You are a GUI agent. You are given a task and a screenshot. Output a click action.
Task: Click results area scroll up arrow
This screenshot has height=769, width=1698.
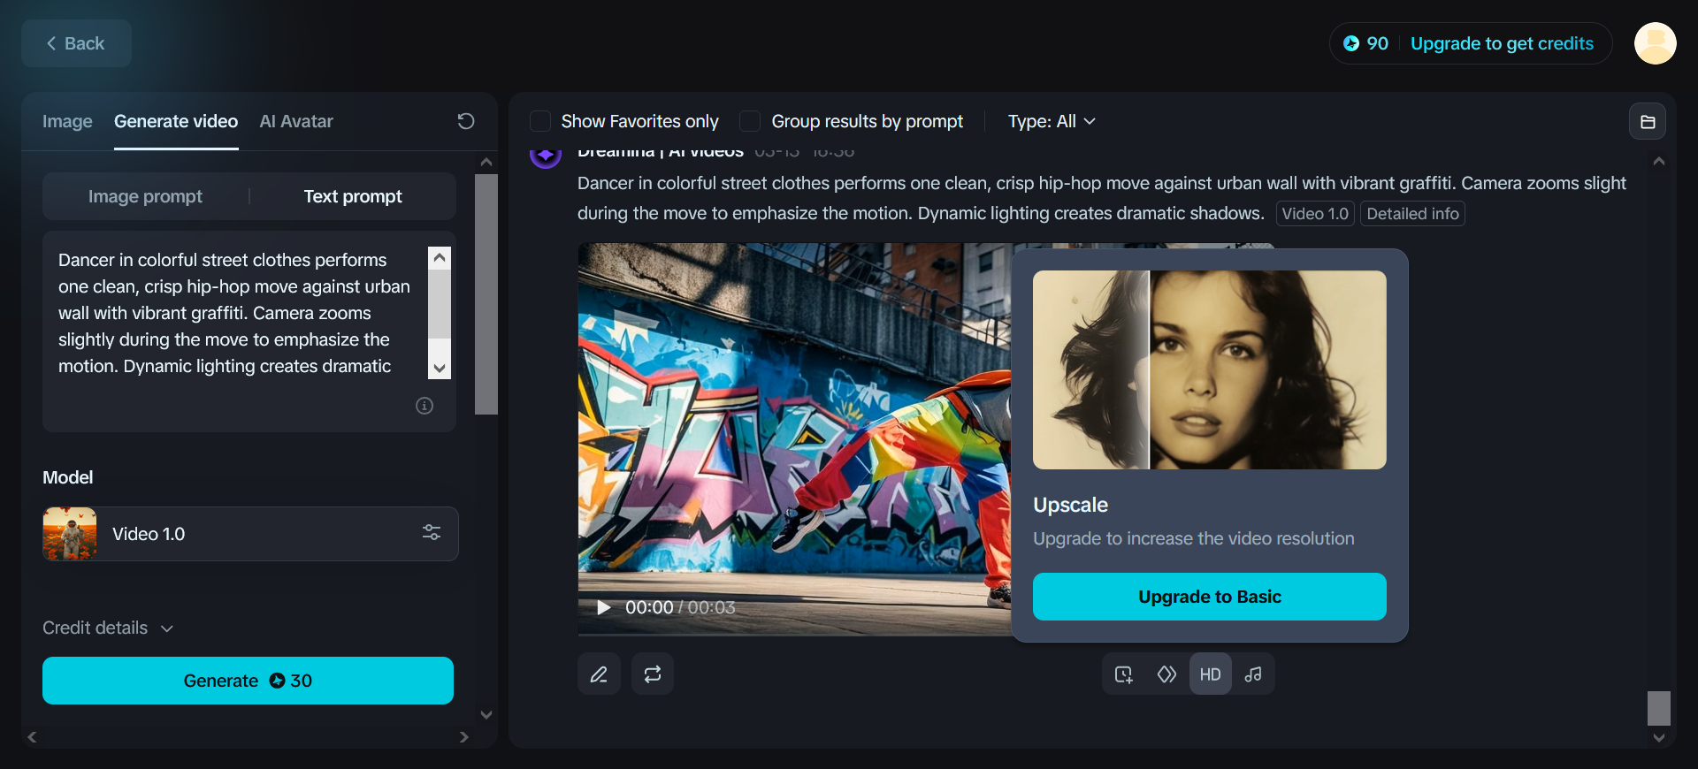(x=1659, y=162)
